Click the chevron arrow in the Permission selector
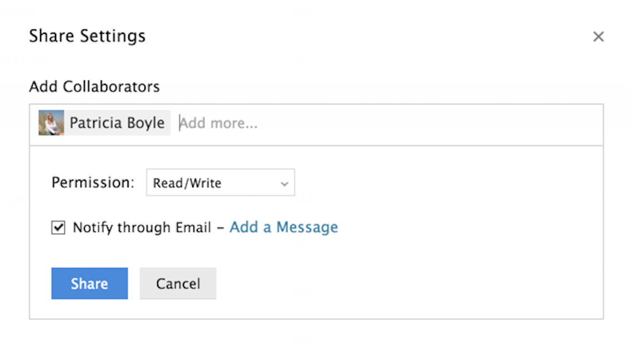Image resolution: width=631 pixels, height=352 pixels. (284, 184)
